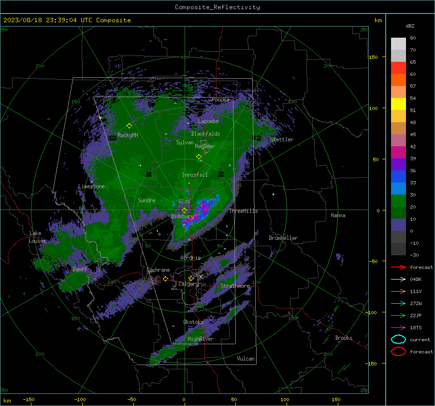This screenshot has width=435, height=406.
Task: Click the yellow diamond marker below RedDeer
Action: pos(199,156)
